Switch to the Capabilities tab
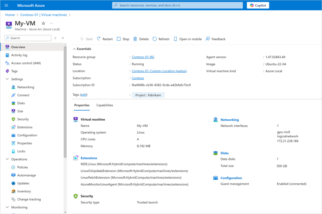 point(104,105)
